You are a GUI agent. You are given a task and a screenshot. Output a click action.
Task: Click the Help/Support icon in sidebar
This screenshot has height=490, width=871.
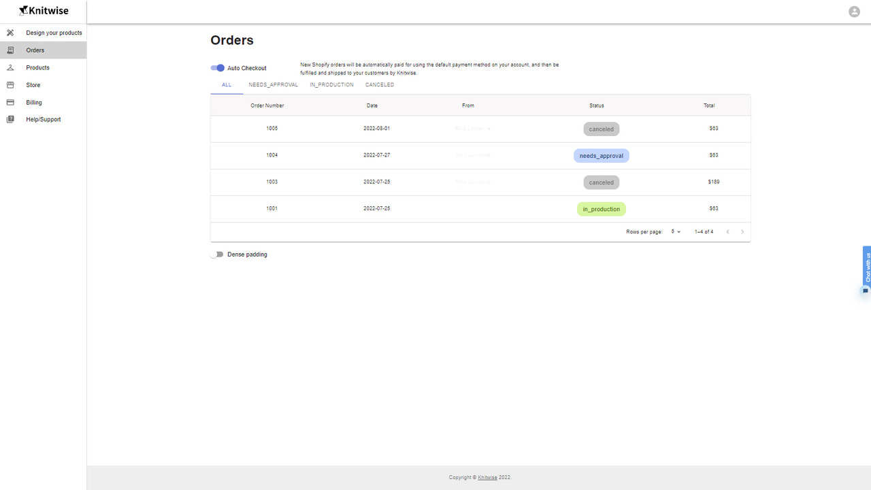point(10,119)
